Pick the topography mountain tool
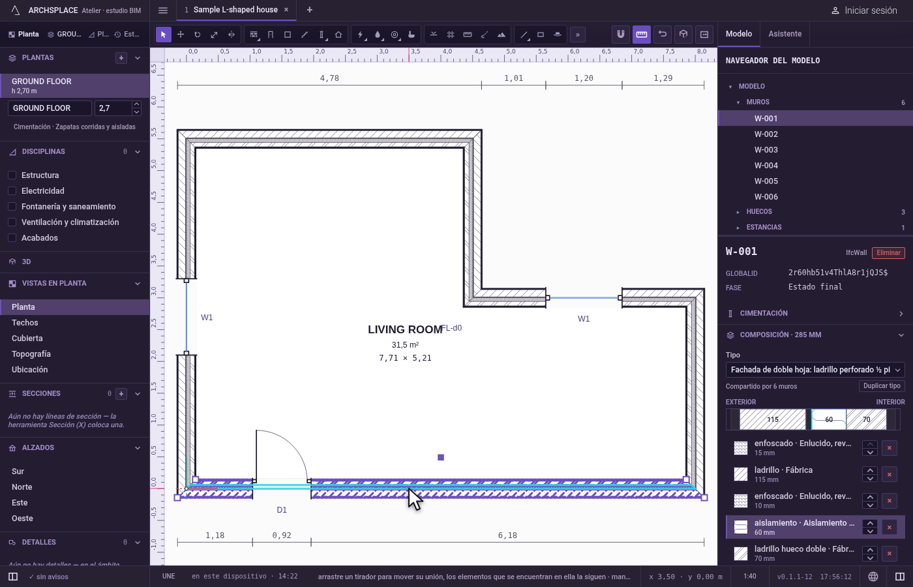This screenshot has height=587, width=913. [501, 35]
